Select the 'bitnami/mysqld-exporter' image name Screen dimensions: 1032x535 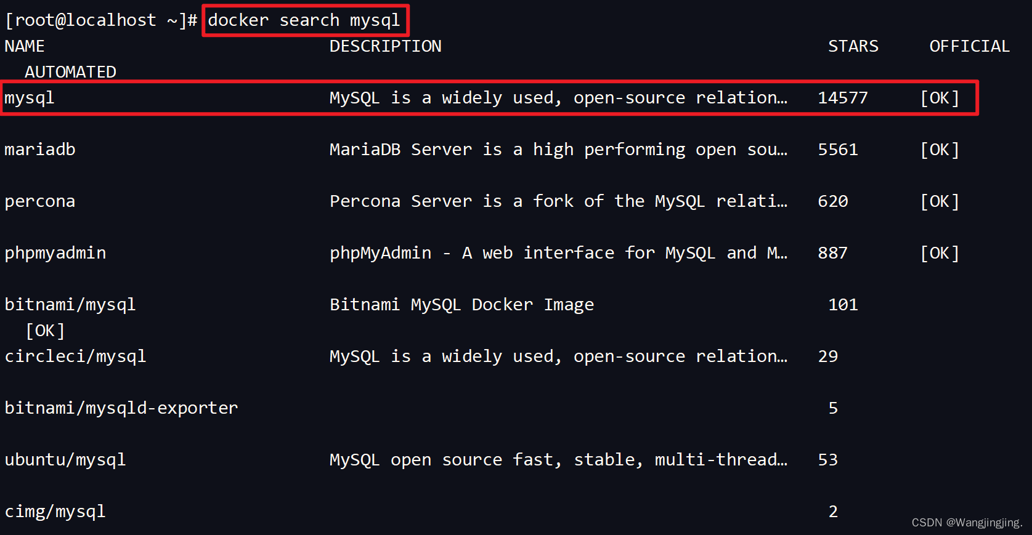(121, 408)
